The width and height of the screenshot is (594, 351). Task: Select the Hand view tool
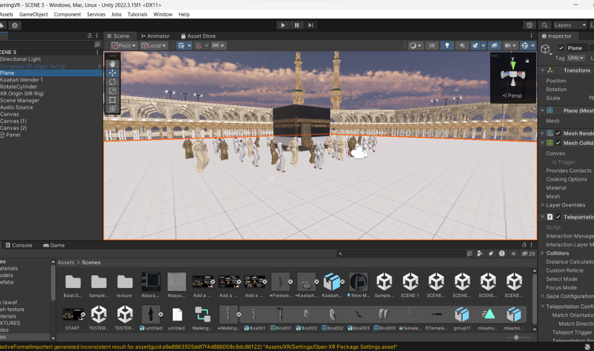(x=112, y=64)
